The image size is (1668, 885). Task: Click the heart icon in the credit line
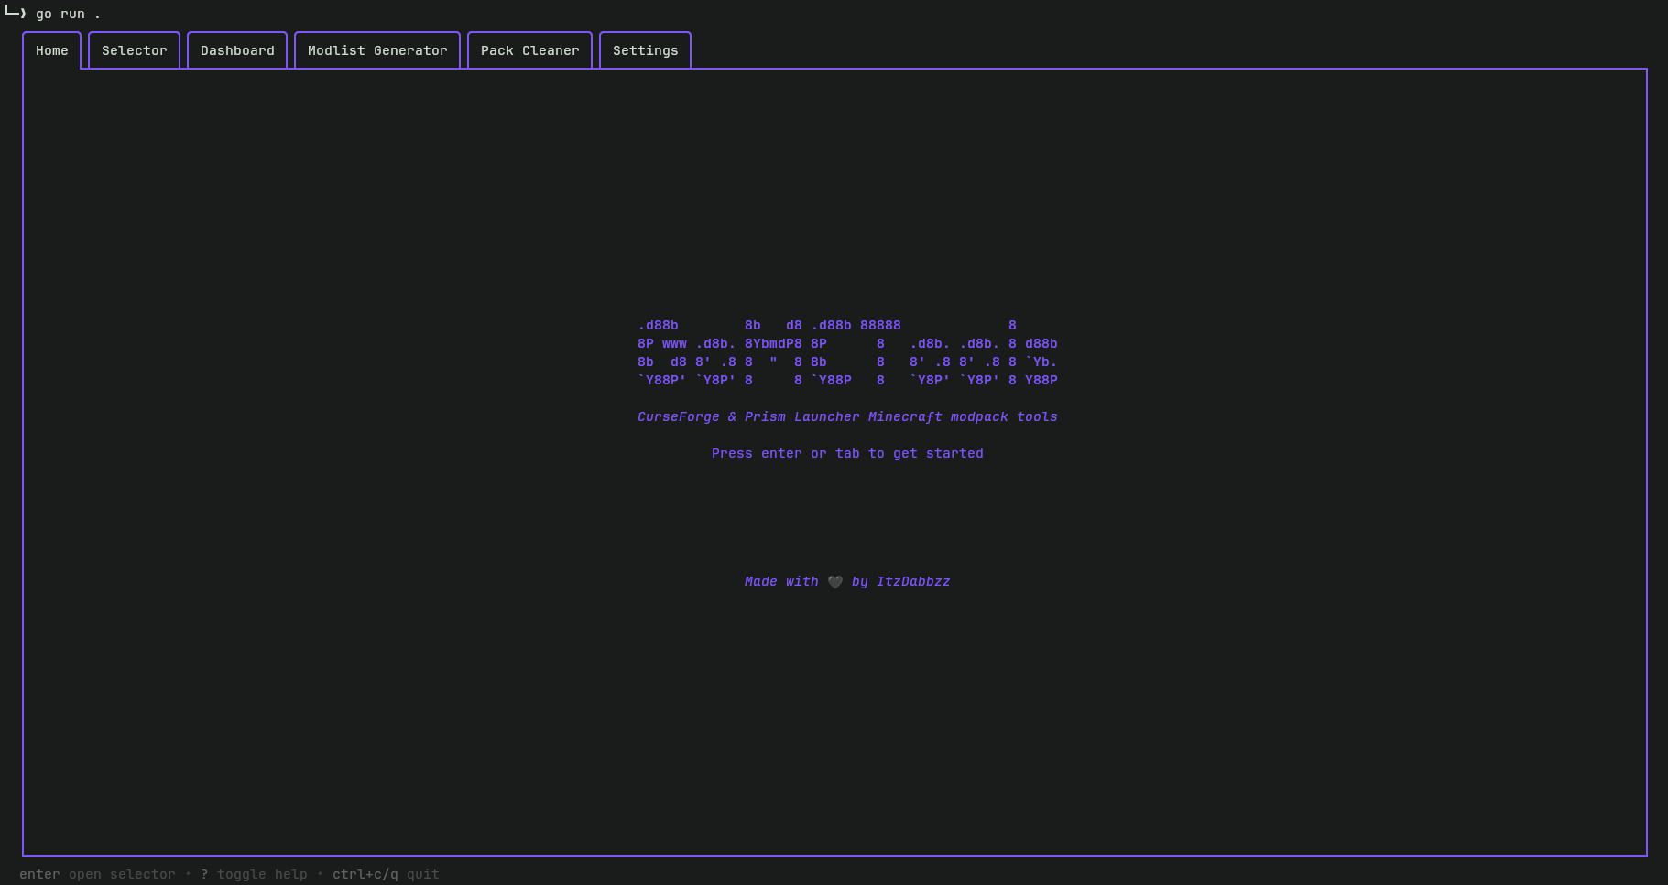coord(835,582)
